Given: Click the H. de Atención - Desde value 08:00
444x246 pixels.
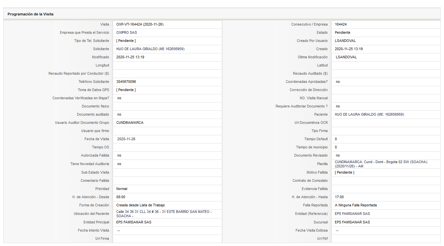Looking at the screenshot, I should (121, 197).
